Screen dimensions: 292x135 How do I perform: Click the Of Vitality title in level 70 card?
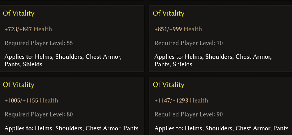(x=168, y=13)
